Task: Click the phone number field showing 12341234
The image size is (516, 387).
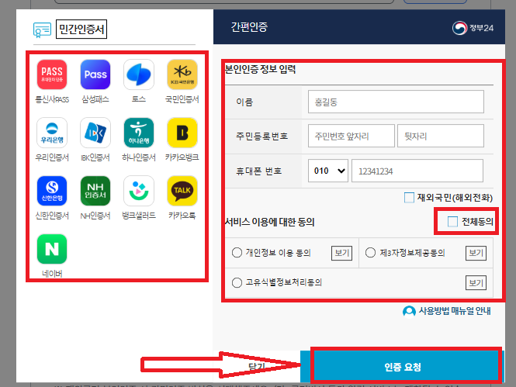Action: 417,171
